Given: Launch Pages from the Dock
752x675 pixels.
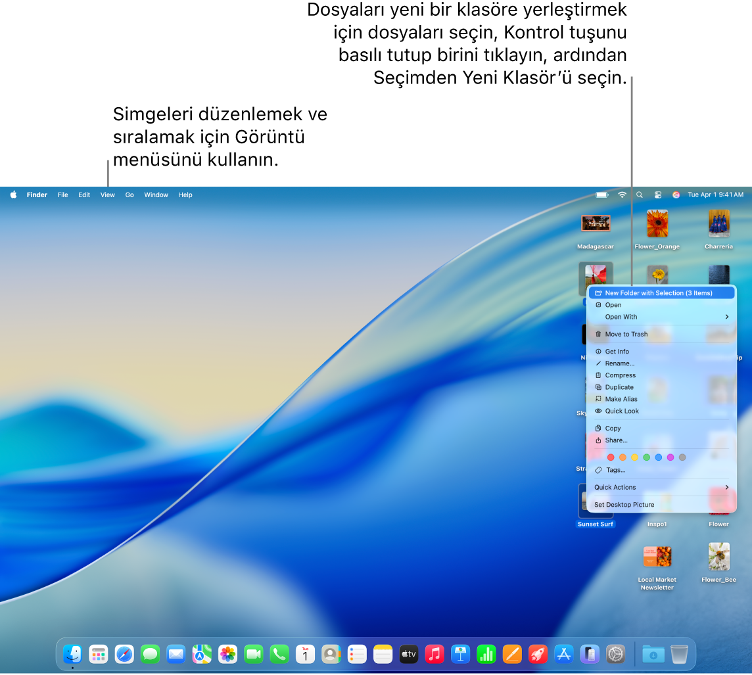Looking at the screenshot, I should [512, 655].
